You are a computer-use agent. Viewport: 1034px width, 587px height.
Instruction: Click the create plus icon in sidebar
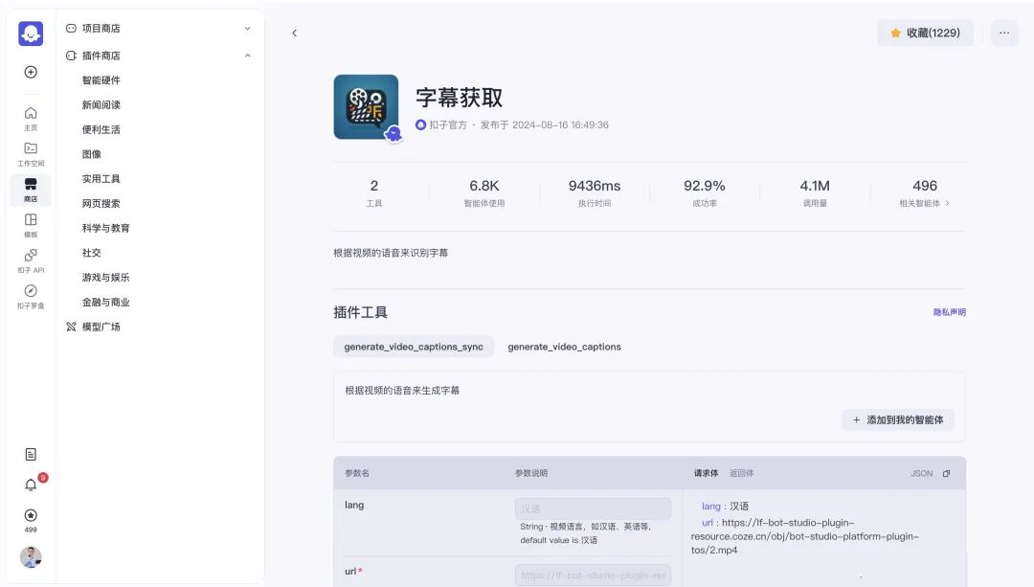(31, 72)
